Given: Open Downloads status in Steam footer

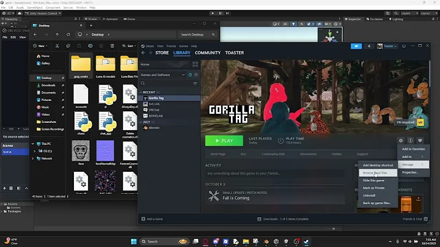Looking at the screenshot, I should tap(283, 219).
